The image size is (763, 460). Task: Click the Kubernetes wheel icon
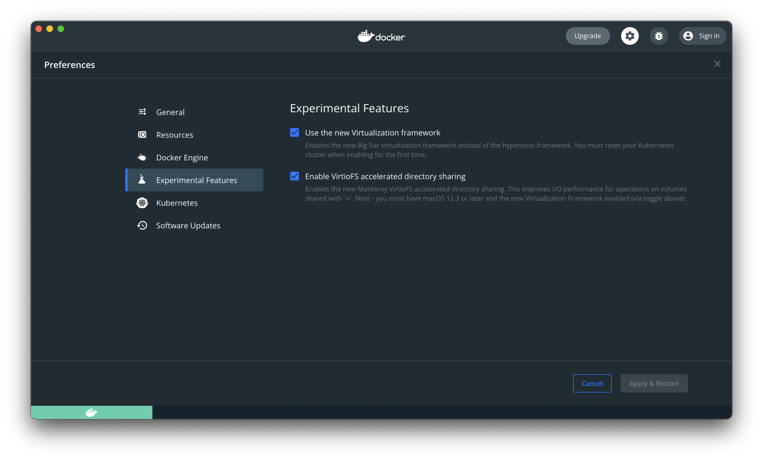point(142,203)
